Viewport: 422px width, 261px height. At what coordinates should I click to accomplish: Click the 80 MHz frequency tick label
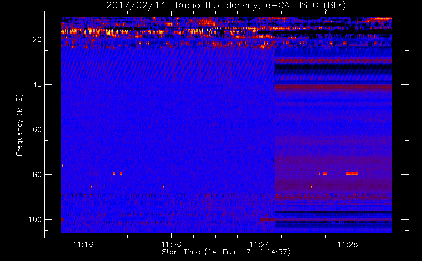pyautogui.click(x=37, y=174)
